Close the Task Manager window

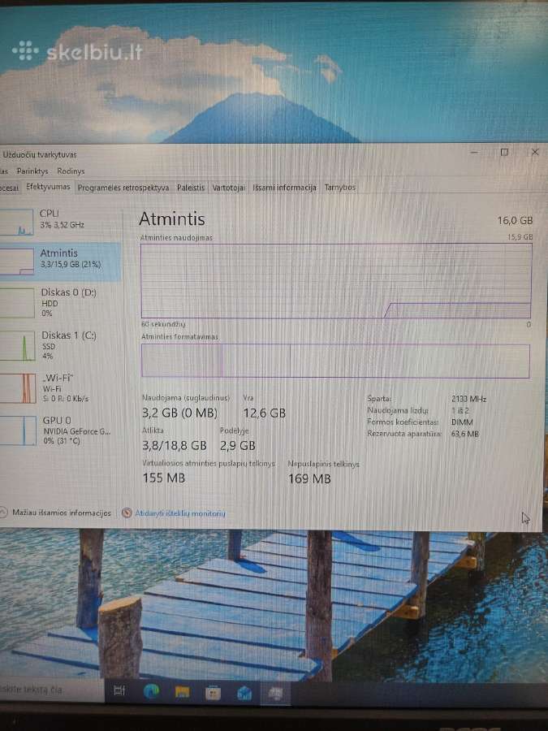pyautogui.click(x=535, y=152)
